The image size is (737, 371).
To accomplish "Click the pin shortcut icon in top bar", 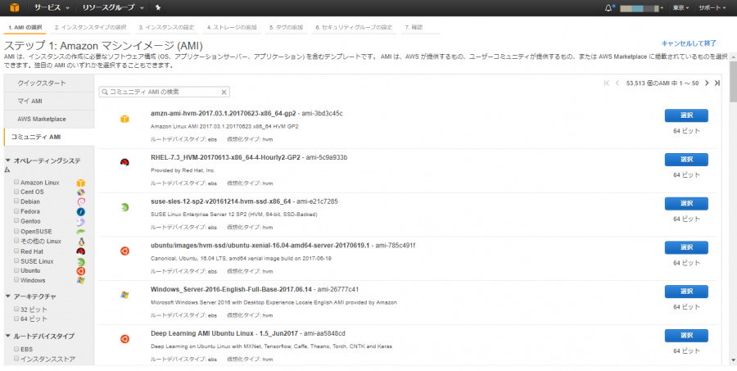I will click(158, 7).
